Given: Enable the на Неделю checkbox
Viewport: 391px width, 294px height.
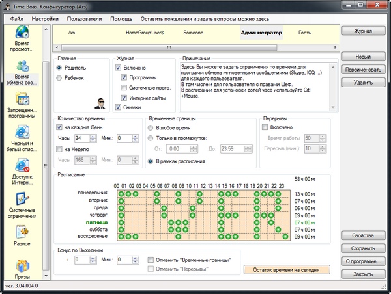Looking at the screenshot, I should (x=59, y=149).
